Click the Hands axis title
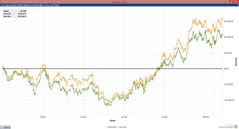This screenshot has height=129, width=239. coord(112,120)
